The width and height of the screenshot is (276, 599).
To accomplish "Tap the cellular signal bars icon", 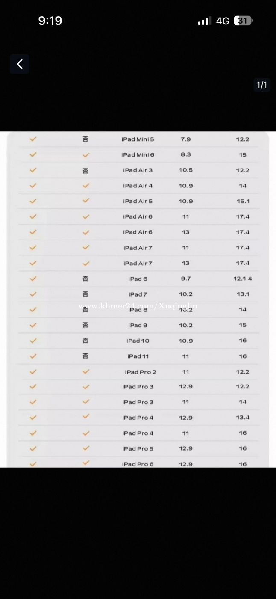I will pyautogui.click(x=205, y=21).
